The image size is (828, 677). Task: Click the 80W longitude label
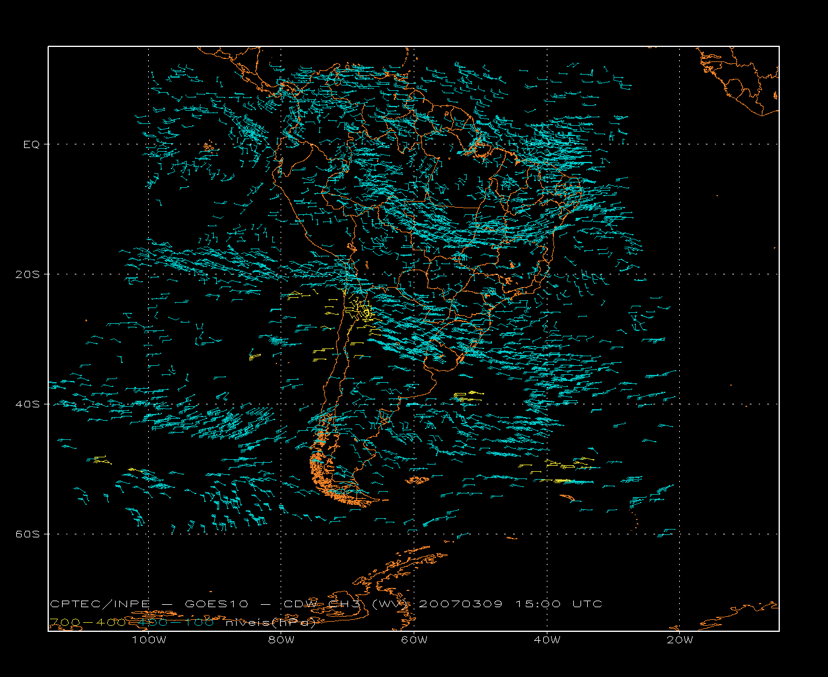click(x=281, y=640)
